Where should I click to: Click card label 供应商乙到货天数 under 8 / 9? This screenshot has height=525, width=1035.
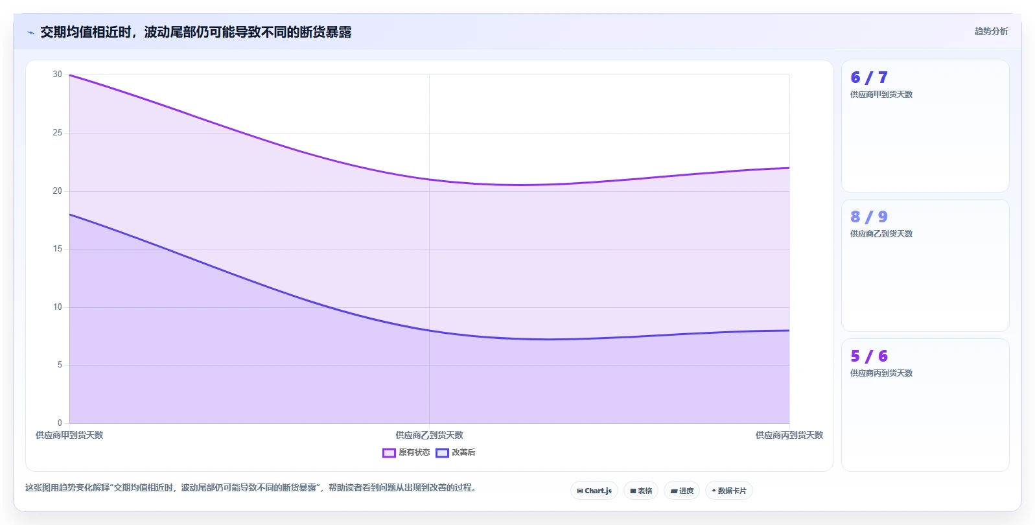[x=881, y=234]
